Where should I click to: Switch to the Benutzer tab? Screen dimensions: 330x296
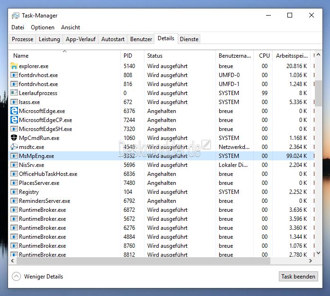pyautogui.click(x=141, y=39)
